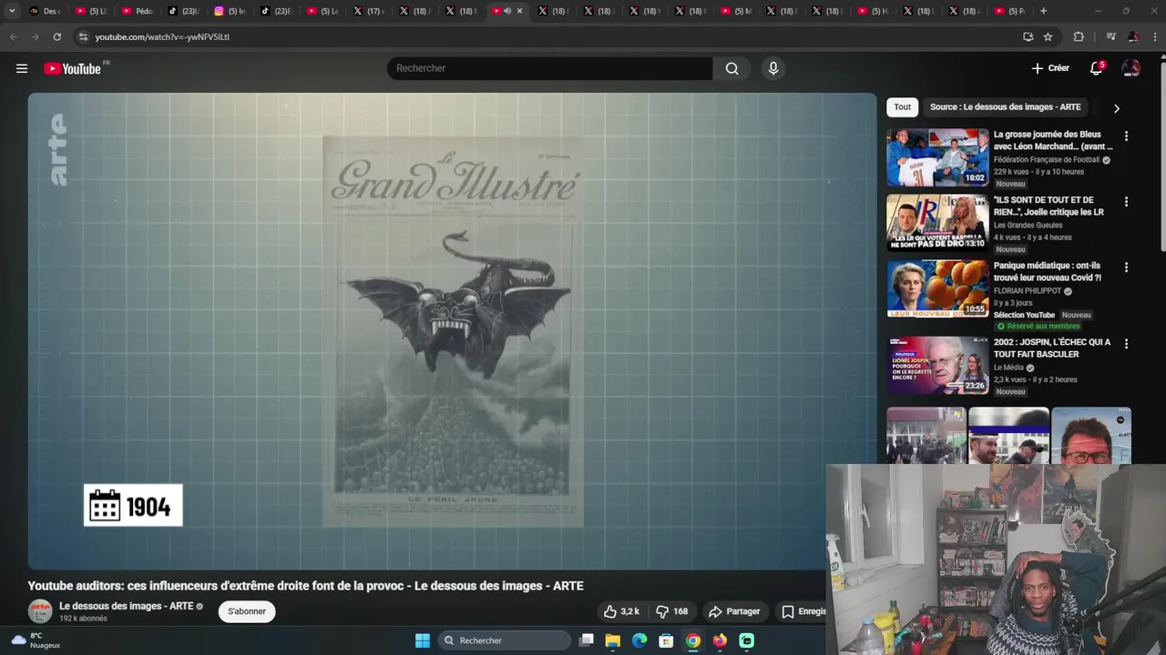The image size is (1166, 655).
Task: Click the youtube.com address bar URL
Action: pos(162,37)
